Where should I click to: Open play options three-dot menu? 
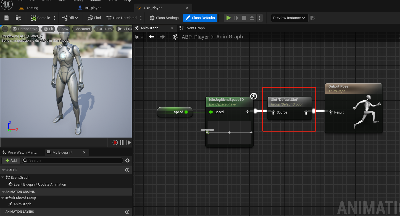259,18
